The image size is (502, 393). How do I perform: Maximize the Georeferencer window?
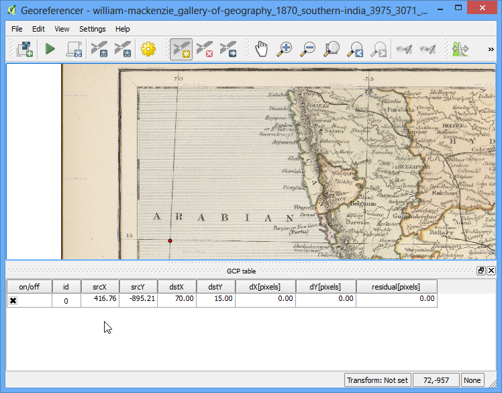click(x=458, y=8)
